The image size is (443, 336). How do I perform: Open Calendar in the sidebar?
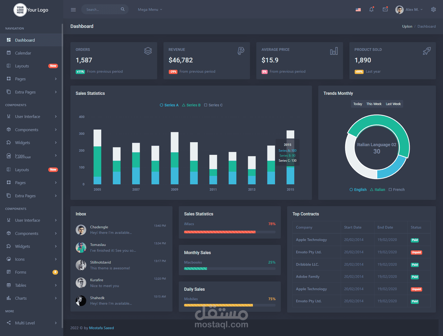tap(31, 53)
